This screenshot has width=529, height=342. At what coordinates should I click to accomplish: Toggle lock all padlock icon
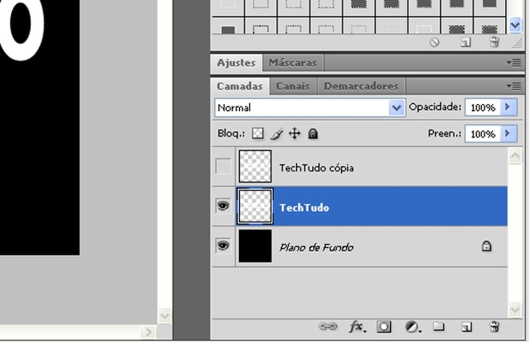tap(313, 134)
